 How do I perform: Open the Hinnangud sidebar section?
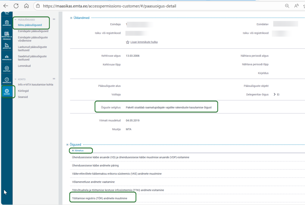pyautogui.click(x=7, y=57)
